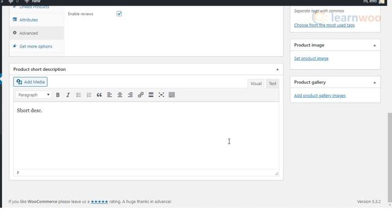Click the Add Media button
Viewport: 392px width, 220px height.
point(31,82)
